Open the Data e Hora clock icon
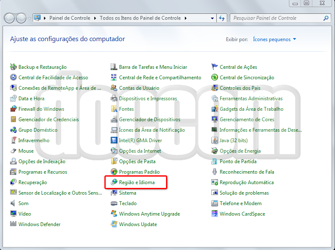This screenshot has width=335, height=250. pyautogui.click(x=13, y=98)
